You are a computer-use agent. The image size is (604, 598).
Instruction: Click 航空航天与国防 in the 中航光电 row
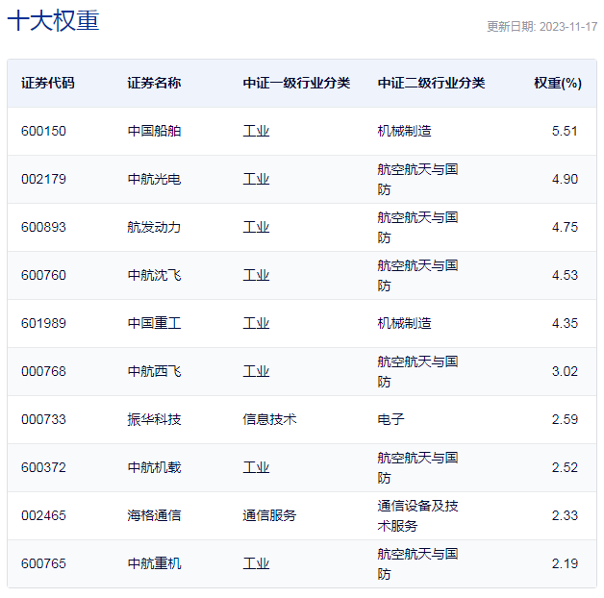[x=417, y=179]
